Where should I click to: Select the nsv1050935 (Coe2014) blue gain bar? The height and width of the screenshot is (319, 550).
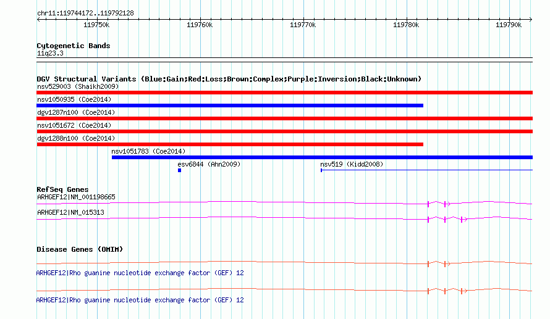pos(230,106)
